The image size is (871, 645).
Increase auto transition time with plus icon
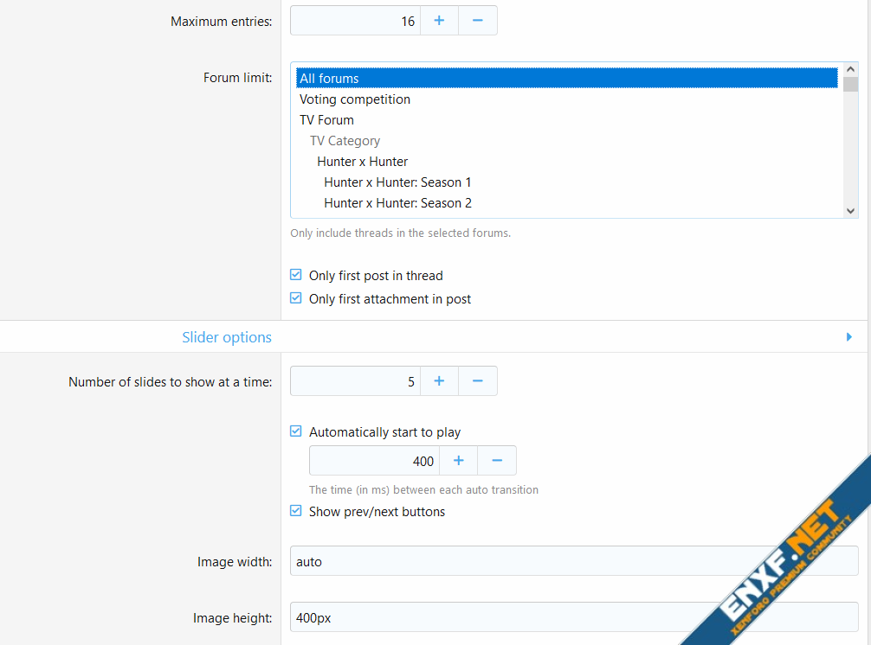458,461
